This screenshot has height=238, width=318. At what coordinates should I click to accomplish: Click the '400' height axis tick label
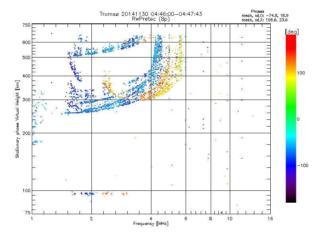(x=26, y=76)
